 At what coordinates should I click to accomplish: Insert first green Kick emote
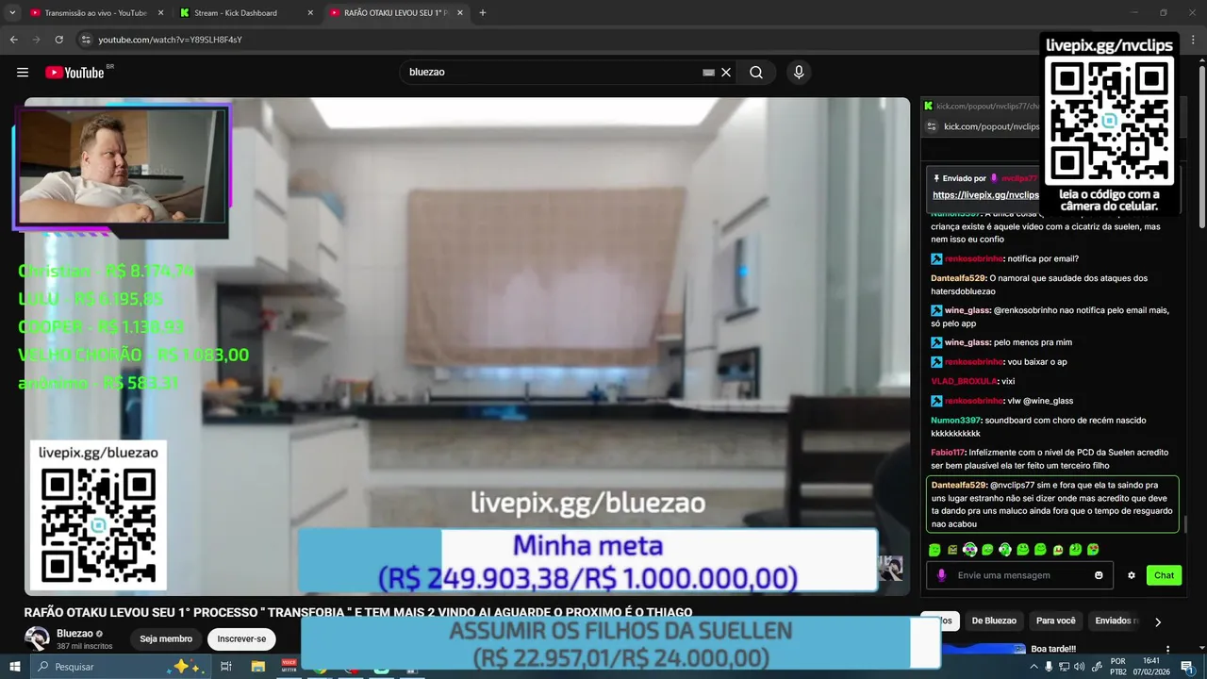click(x=934, y=550)
